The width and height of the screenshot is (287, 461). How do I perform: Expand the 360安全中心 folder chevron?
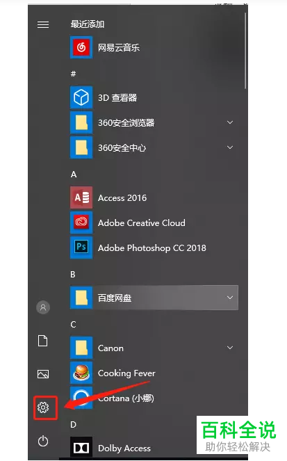tap(230, 147)
